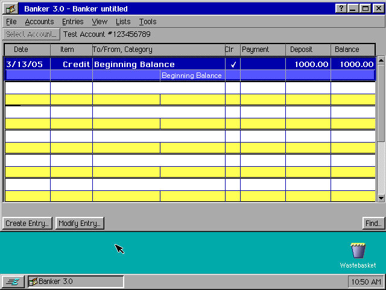
Task: Click the Create Entry button
Action: (x=27, y=223)
